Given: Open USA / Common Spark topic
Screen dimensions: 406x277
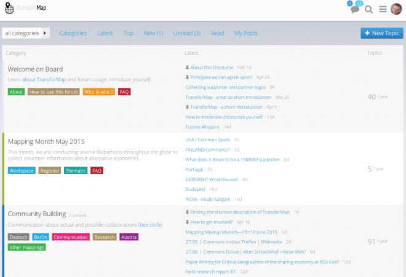Looking at the screenshot, I should point(208,140).
